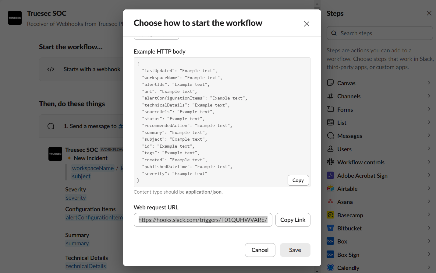This screenshot has width=436, height=273.
Task: Select the Messages step icon
Action: coord(331,135)
